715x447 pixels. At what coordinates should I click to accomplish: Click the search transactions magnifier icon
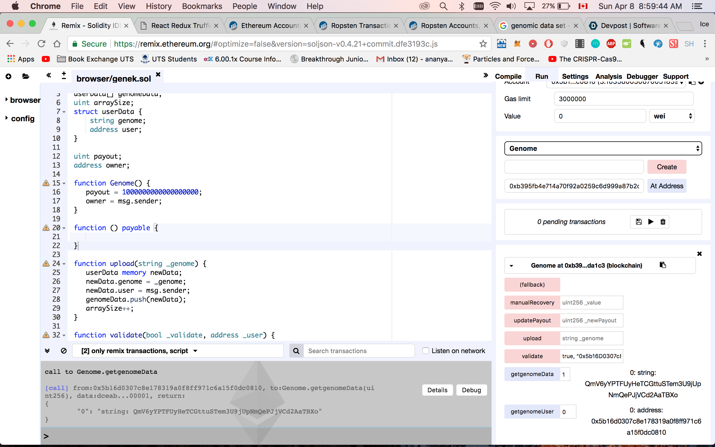[x=296, y=351]
